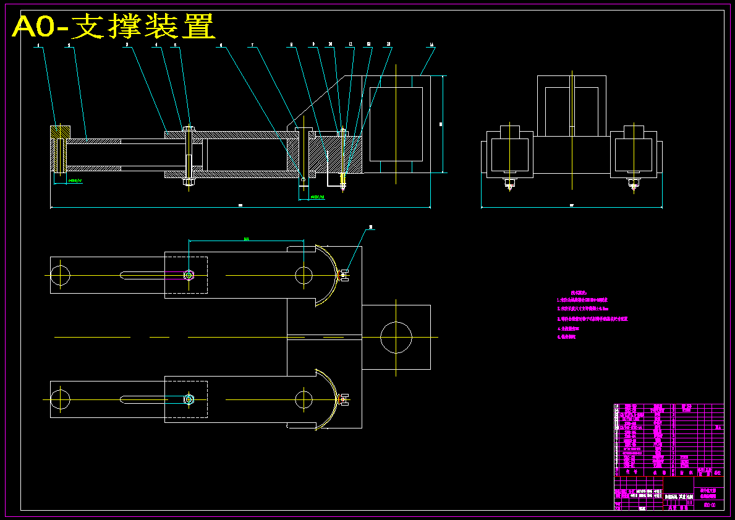This screenshot has height=520, width=735.
Task: Select the large circle in the square mounting block
Action: point(396,337)
